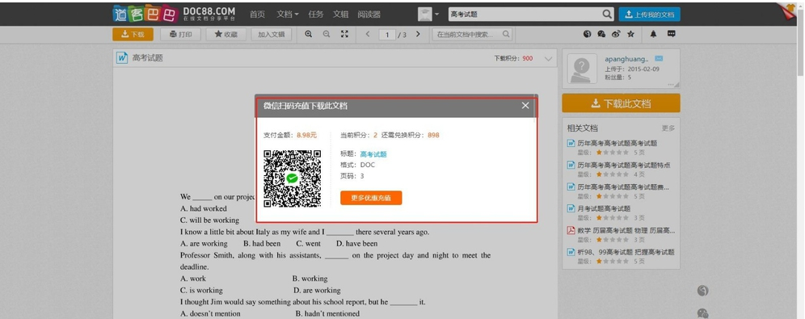Viewport: 805px width, 319px height.
Task: Click the 898 points-needed value
Action: coord(433,136)
